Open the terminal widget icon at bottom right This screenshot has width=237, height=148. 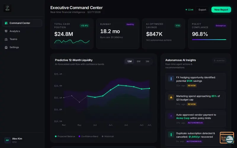[227, 138]
